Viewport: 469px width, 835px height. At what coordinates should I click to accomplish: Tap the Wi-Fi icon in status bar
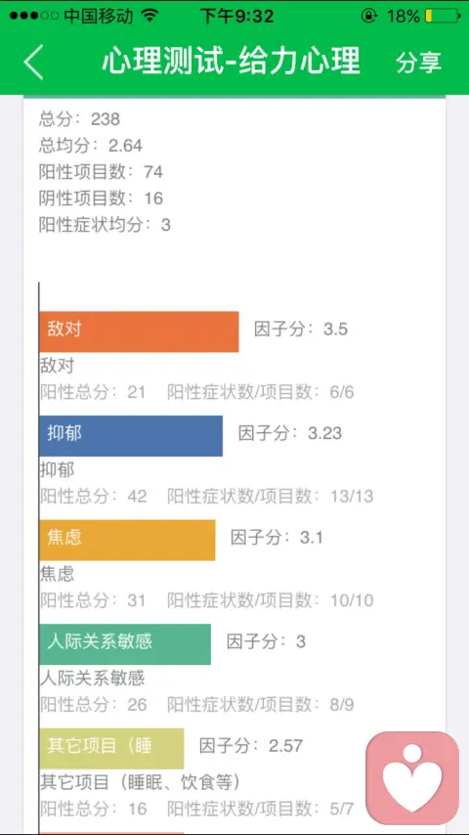point(150,16)
